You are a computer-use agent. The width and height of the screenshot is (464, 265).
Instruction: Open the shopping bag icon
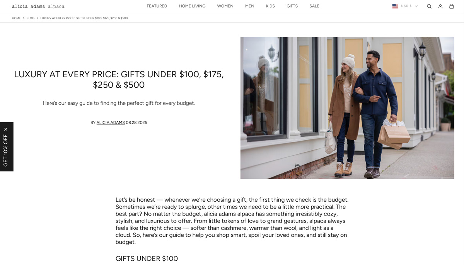click(451, 6)
